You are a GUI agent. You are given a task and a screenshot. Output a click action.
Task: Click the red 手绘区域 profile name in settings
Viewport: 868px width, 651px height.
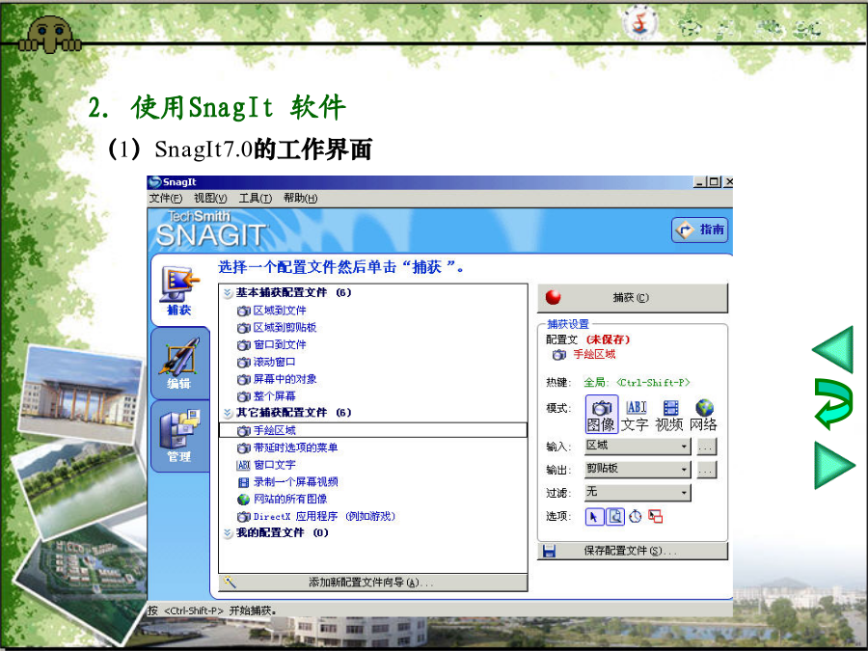(594, 354)
